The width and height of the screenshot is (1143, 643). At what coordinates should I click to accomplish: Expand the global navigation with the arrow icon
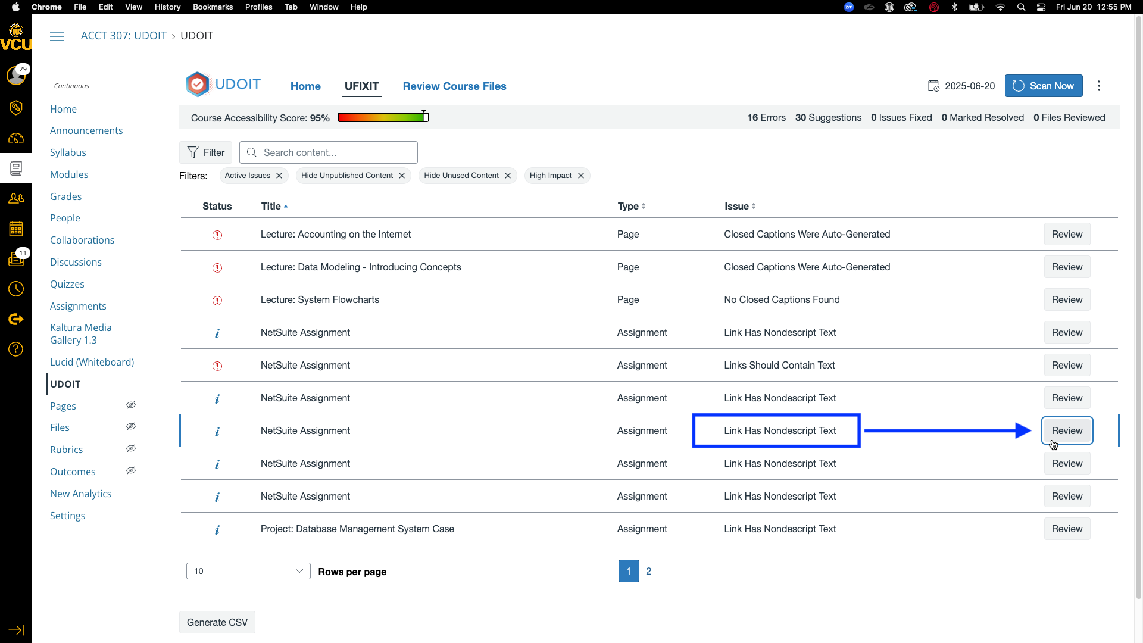pos(16,630)
